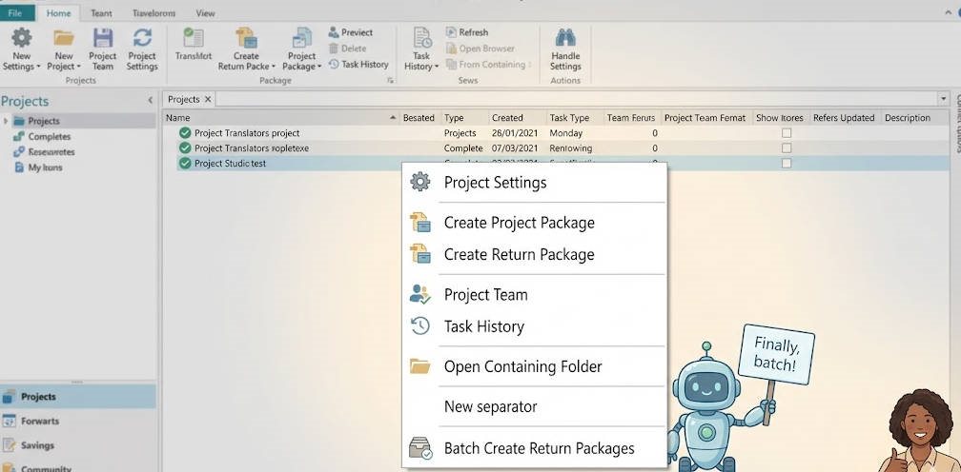
Task: Open the New Settings dropdown arrow
Action: (38, 67)
